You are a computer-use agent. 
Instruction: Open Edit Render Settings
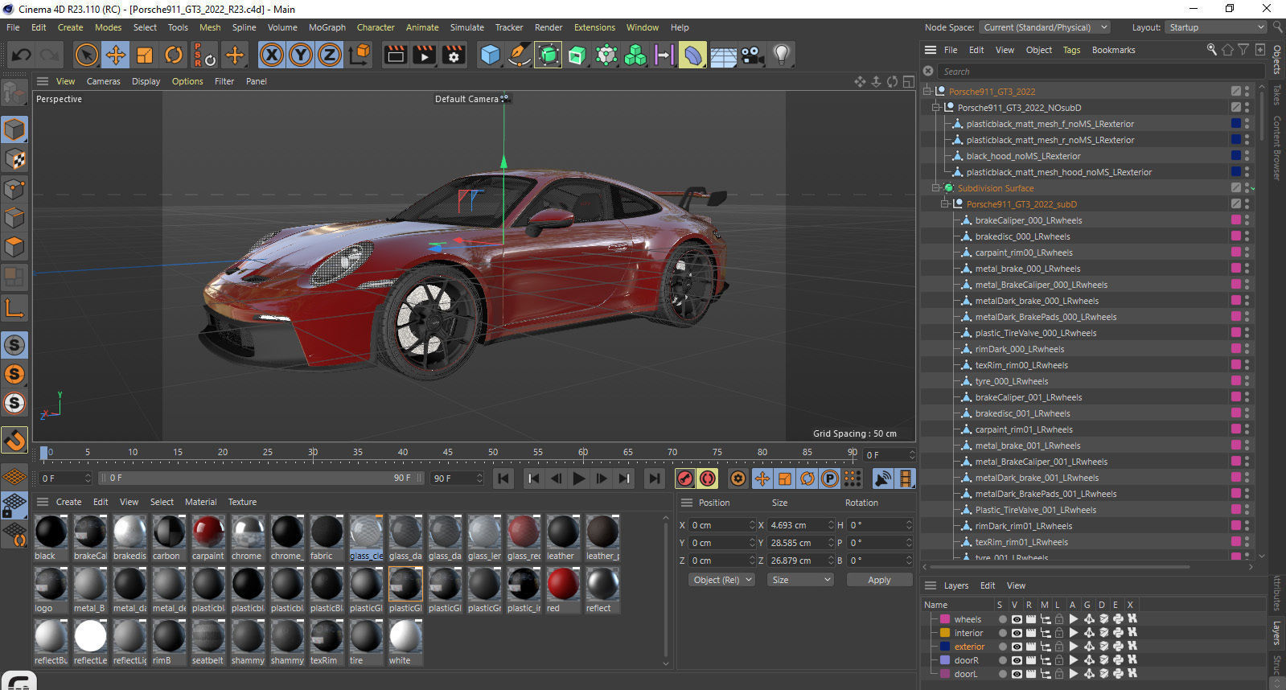(454, 55)
